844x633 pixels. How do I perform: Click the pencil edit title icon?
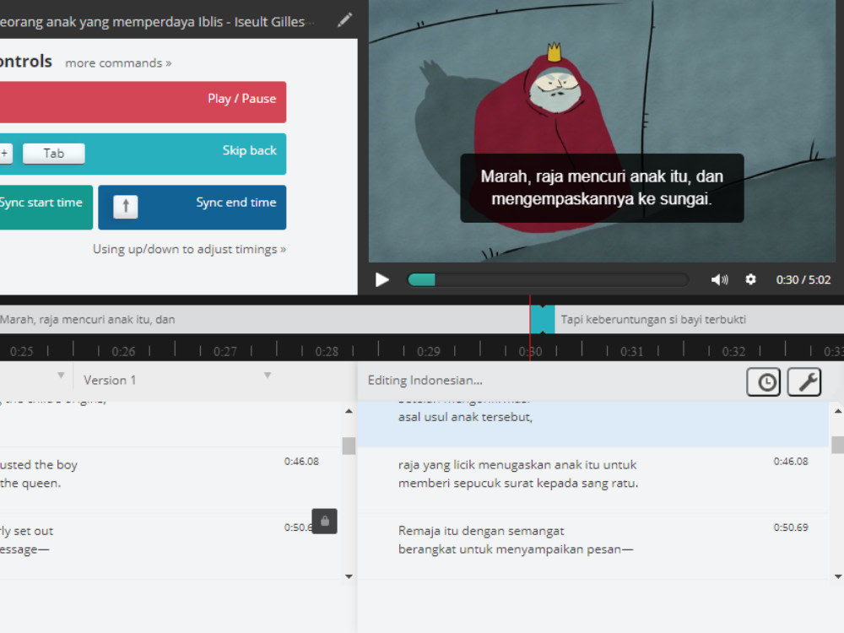pyautogui.click(x=344, y=20)
